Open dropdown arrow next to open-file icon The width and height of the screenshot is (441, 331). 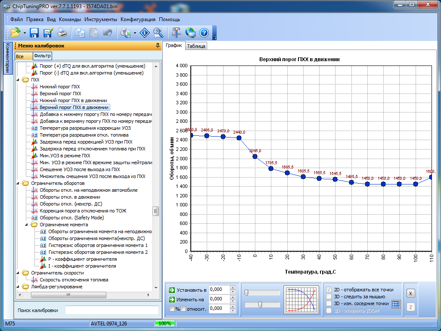[x=25, y=33]
